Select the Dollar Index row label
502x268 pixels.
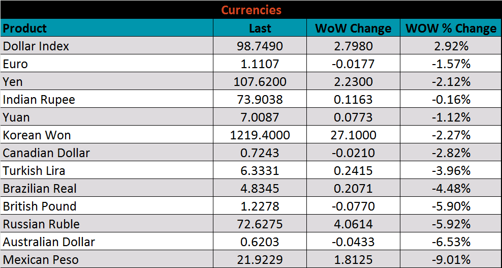tap(36, 46)
